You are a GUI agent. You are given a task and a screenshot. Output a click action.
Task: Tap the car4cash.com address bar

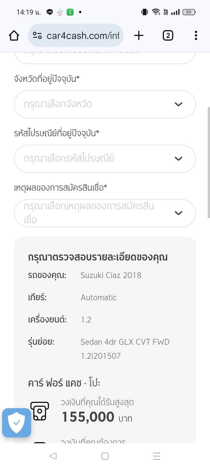click(83, 36)
